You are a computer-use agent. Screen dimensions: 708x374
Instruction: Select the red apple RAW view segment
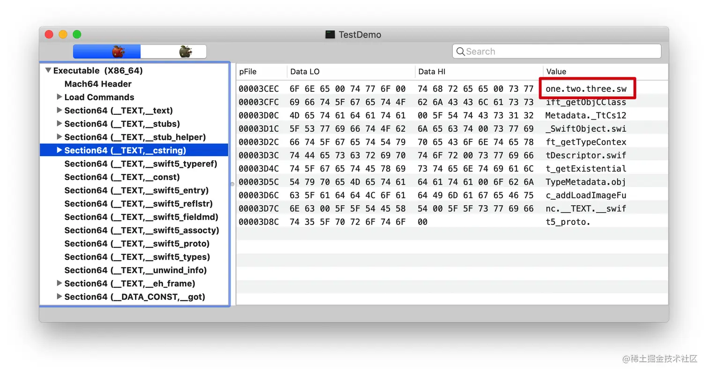pos(107,52)
